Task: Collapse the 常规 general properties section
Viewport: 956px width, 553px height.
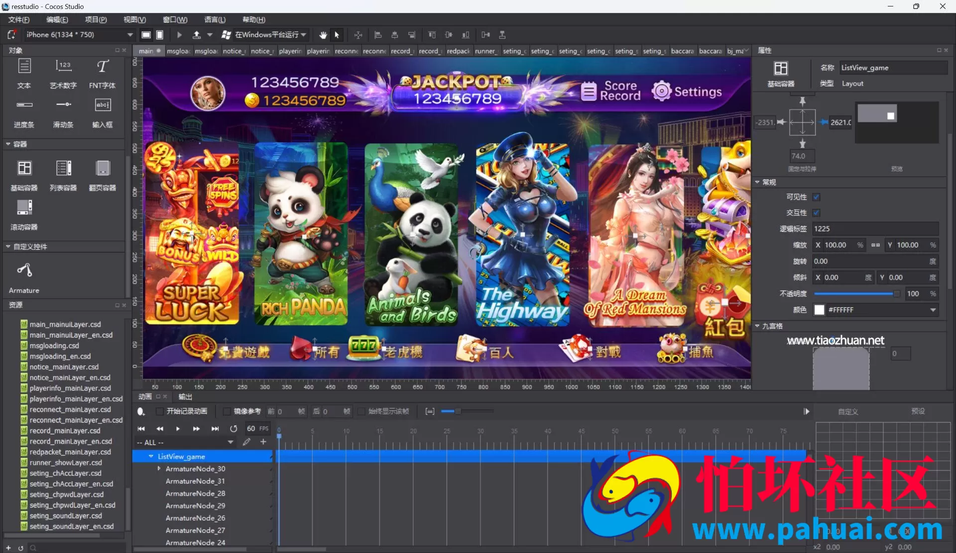Action: 757,183
